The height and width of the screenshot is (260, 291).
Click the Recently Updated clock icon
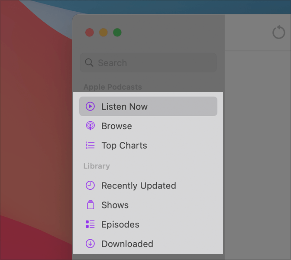point(90,185)
